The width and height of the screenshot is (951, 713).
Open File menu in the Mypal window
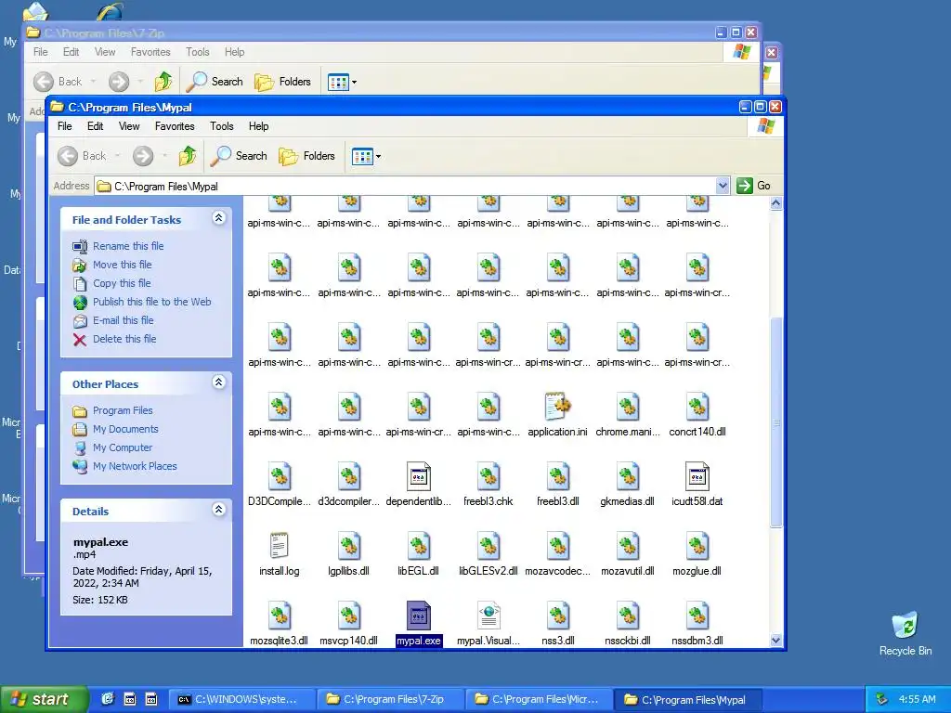tap(64, 126)
